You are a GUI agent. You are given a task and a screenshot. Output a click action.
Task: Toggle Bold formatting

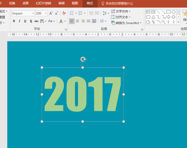pos(14,21)
